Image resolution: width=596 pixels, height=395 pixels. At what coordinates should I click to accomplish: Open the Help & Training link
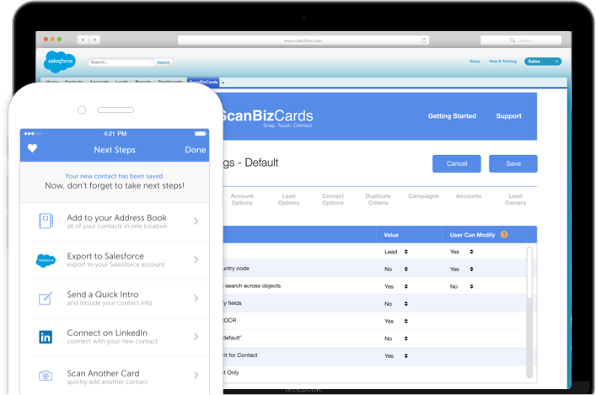[503, 61]
